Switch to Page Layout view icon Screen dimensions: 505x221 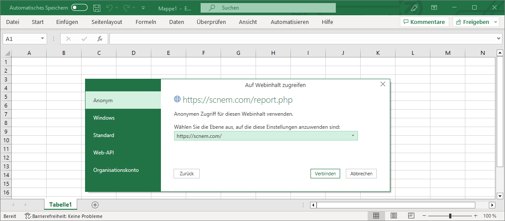point(393,215)
